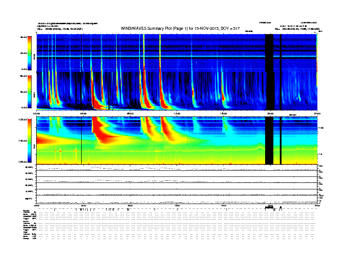The width and height of the screenshot is (342, 264).
Task: Click the 04:00 time label below the RAD1 spectrogram
Action: click(83, 113)
